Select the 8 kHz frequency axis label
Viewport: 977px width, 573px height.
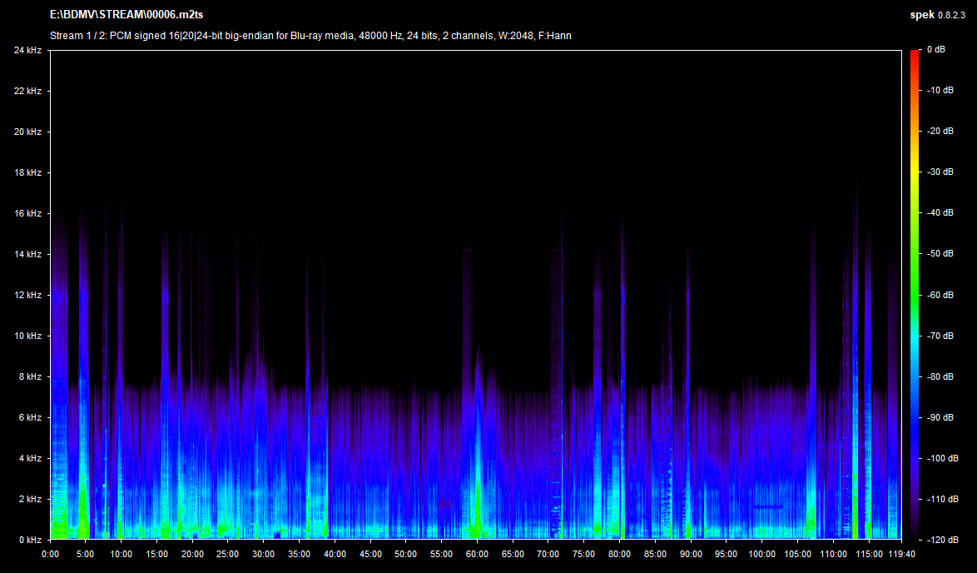tap(29, 376)
